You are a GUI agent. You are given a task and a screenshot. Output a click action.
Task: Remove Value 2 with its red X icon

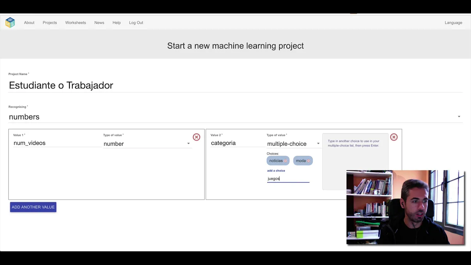point(394,137)
